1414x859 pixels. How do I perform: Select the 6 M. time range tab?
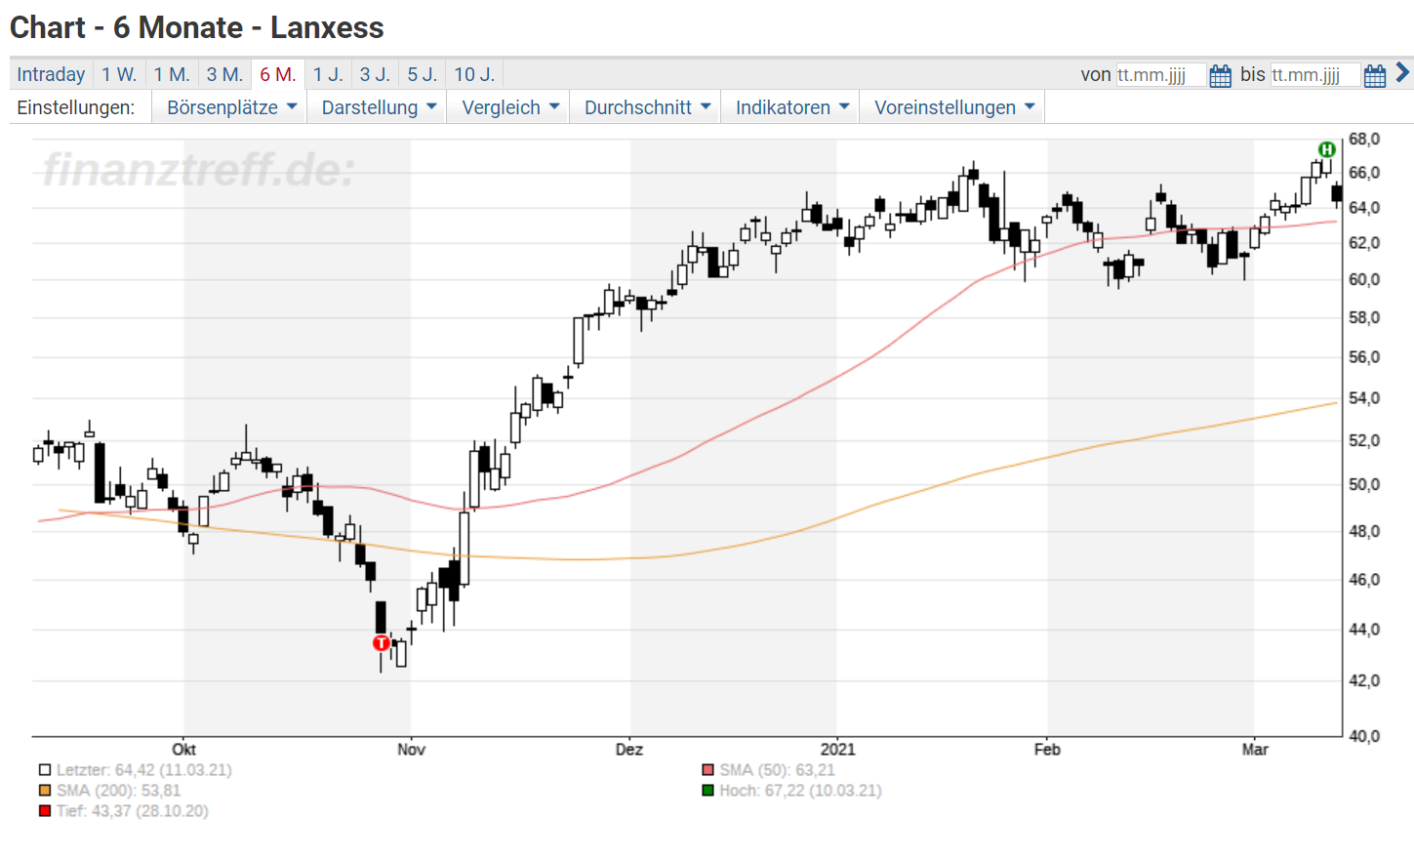[278, 74]
